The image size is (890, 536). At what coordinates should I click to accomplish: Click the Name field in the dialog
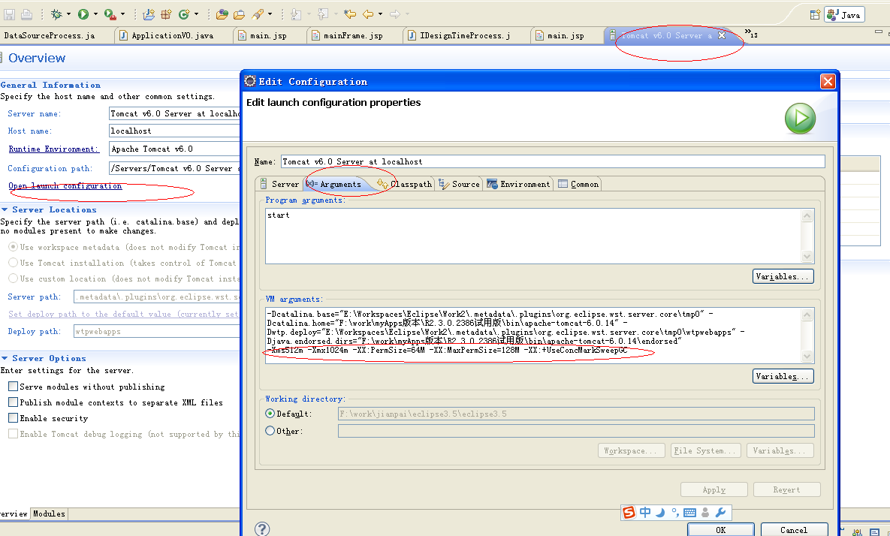(x=553, y=161)
